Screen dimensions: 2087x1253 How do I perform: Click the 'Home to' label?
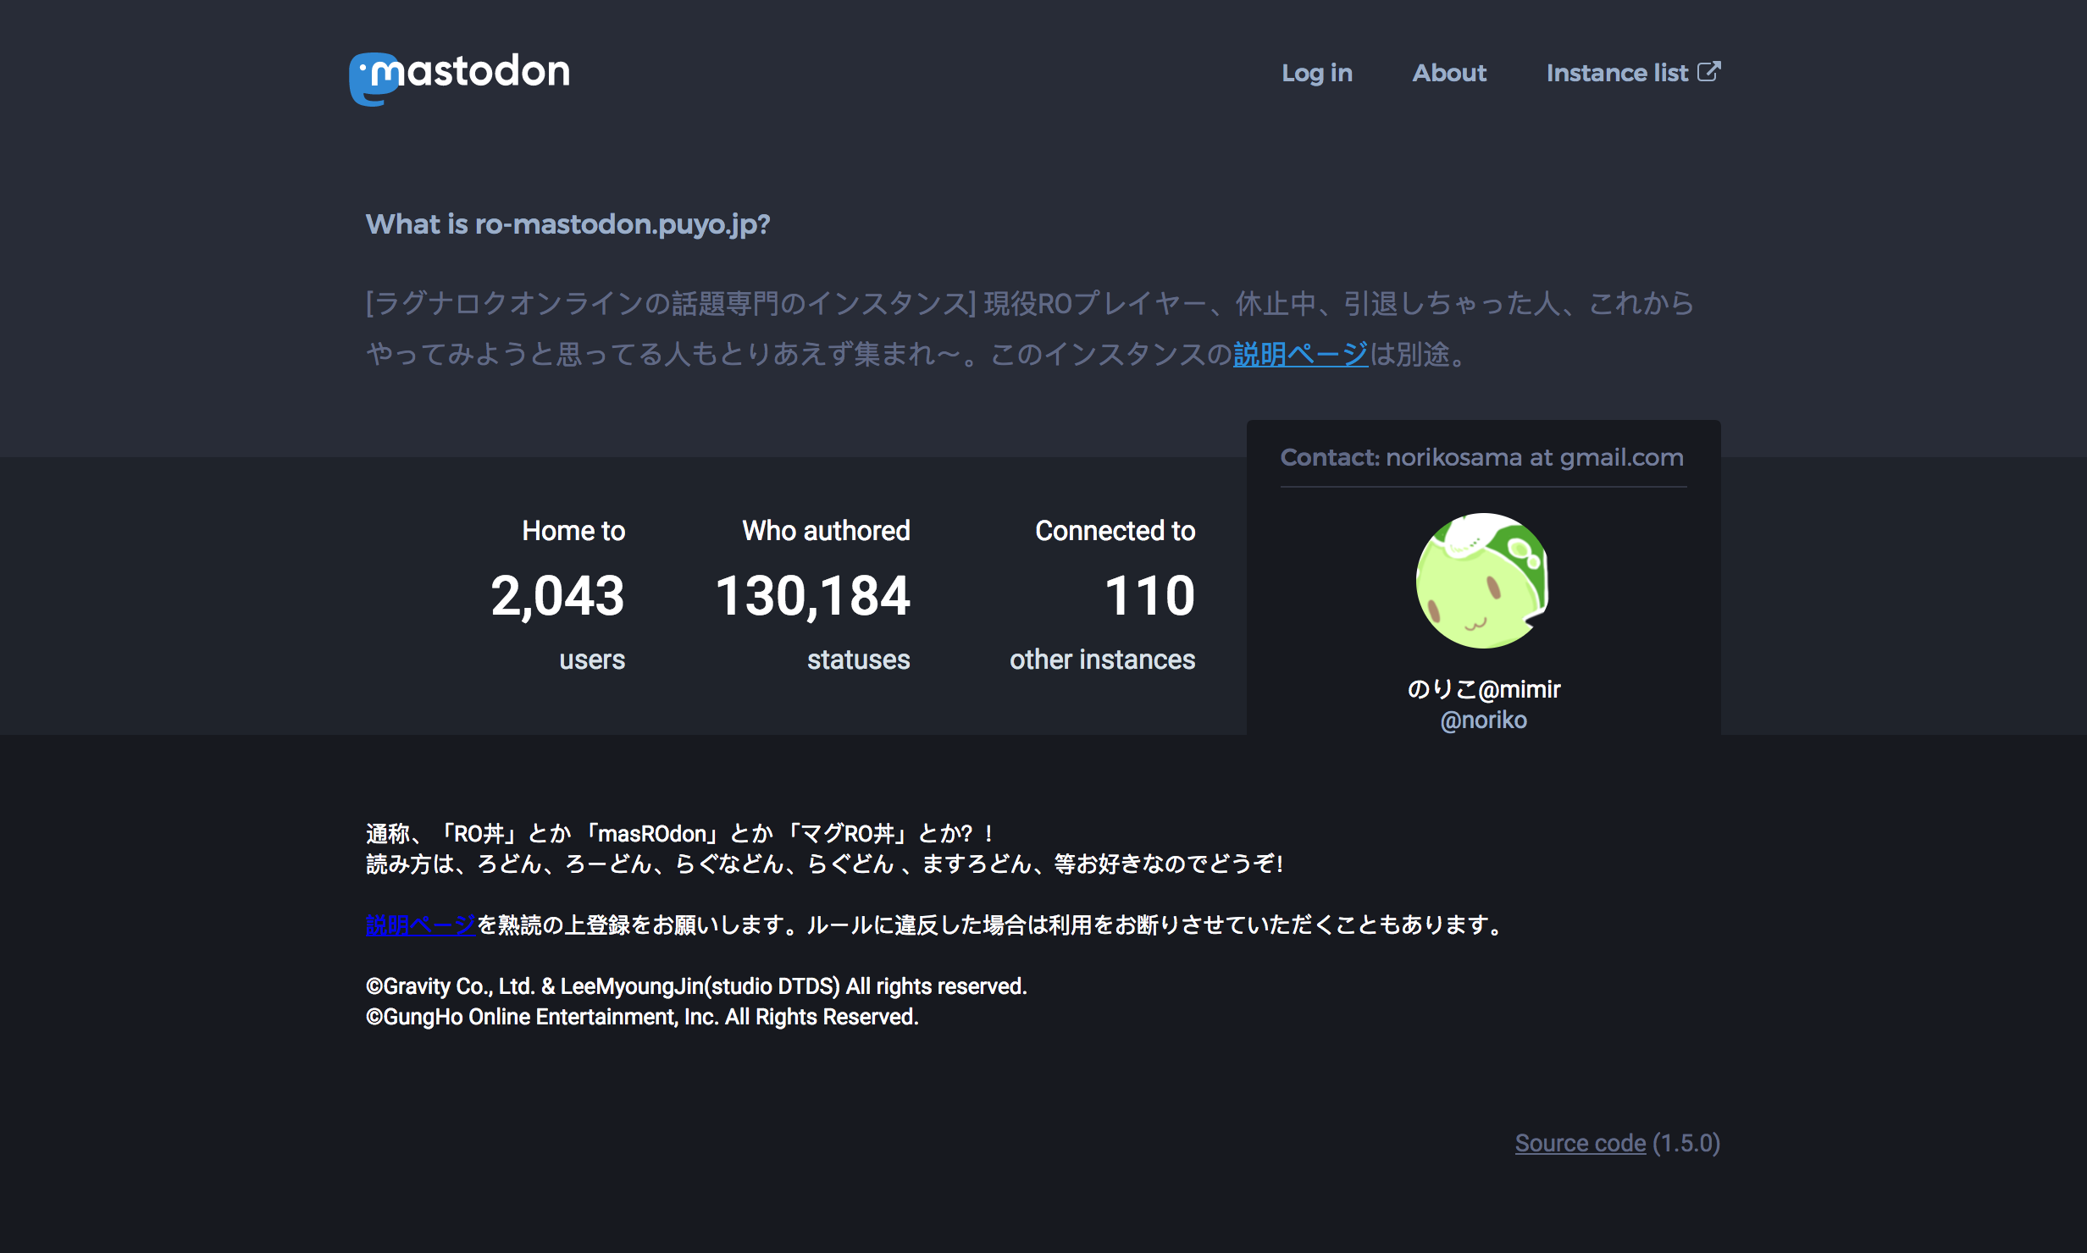(573, 531)
